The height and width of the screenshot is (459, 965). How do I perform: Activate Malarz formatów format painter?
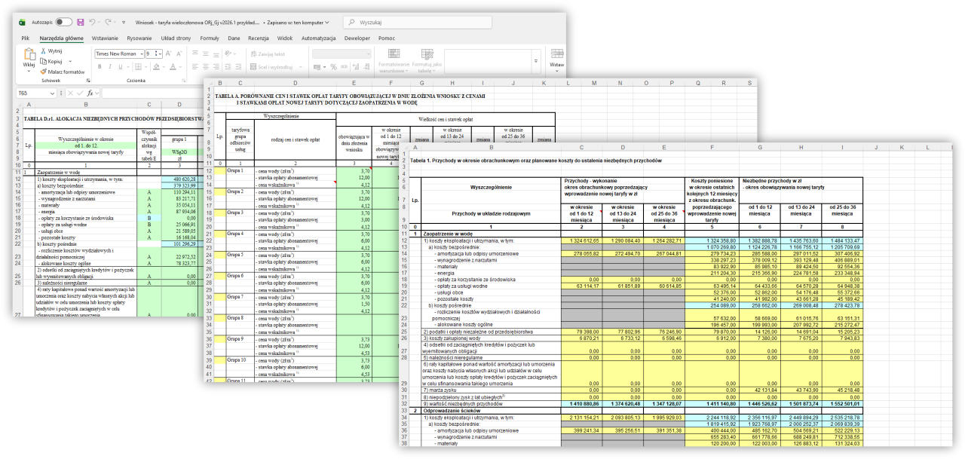click(63, 72)
